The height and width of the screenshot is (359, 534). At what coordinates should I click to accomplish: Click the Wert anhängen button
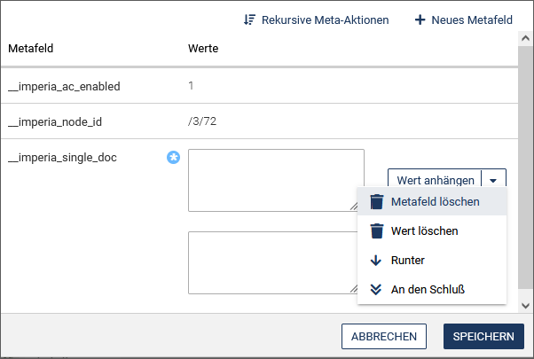435,180
